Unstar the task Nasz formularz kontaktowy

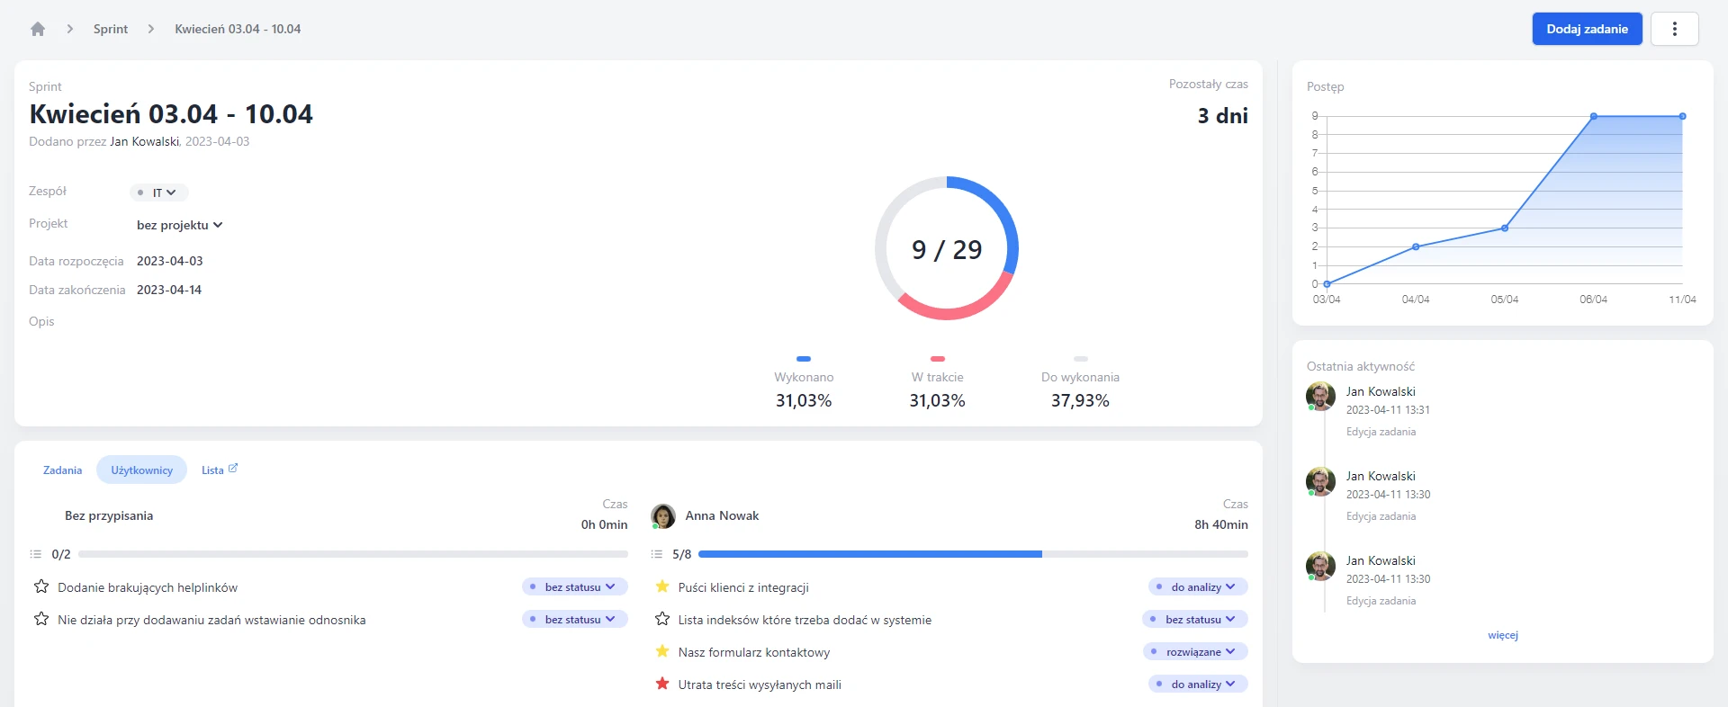coord(662,651)
